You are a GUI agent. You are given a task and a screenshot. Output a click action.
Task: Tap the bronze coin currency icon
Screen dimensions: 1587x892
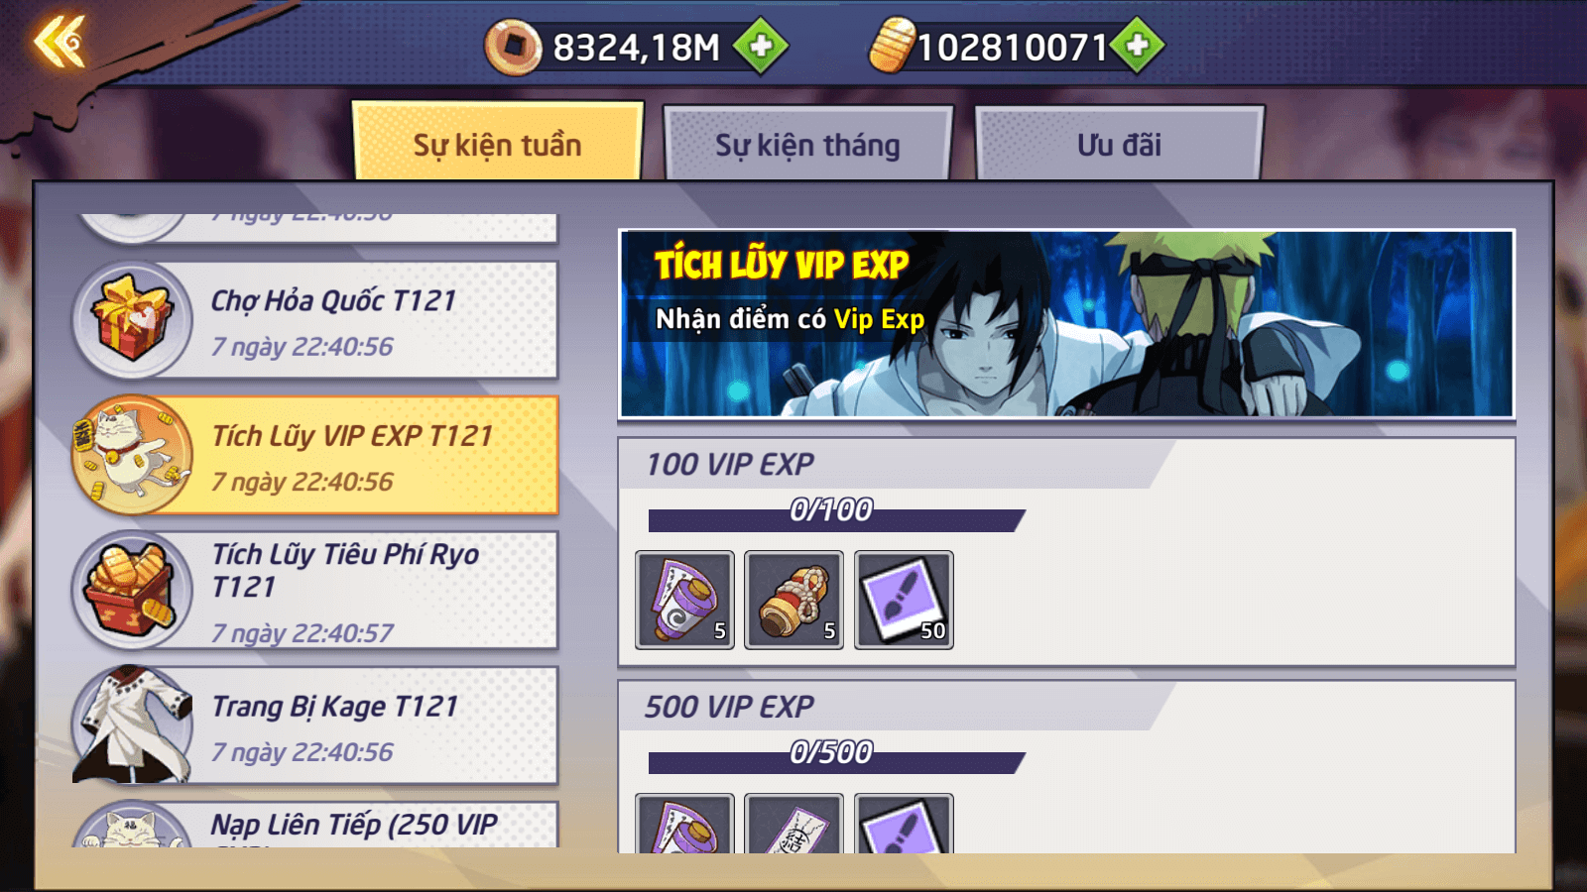[513, 47]
